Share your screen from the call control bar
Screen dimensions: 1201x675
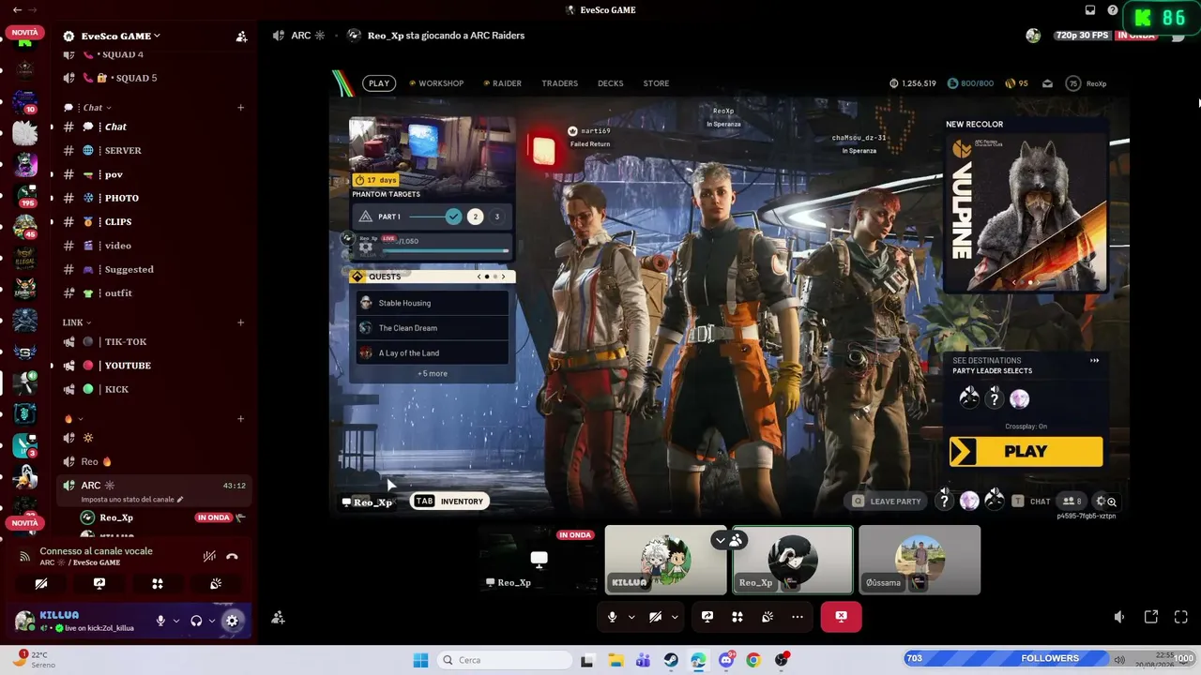[707, 617]
